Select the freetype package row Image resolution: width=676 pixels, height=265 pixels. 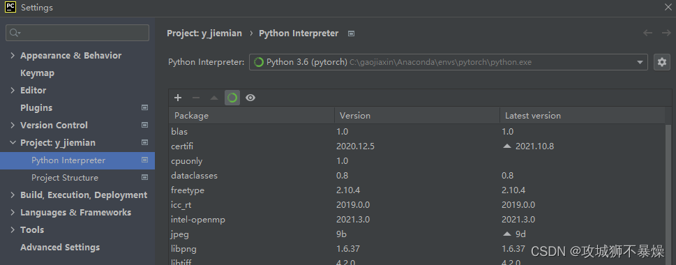(417, 190)
